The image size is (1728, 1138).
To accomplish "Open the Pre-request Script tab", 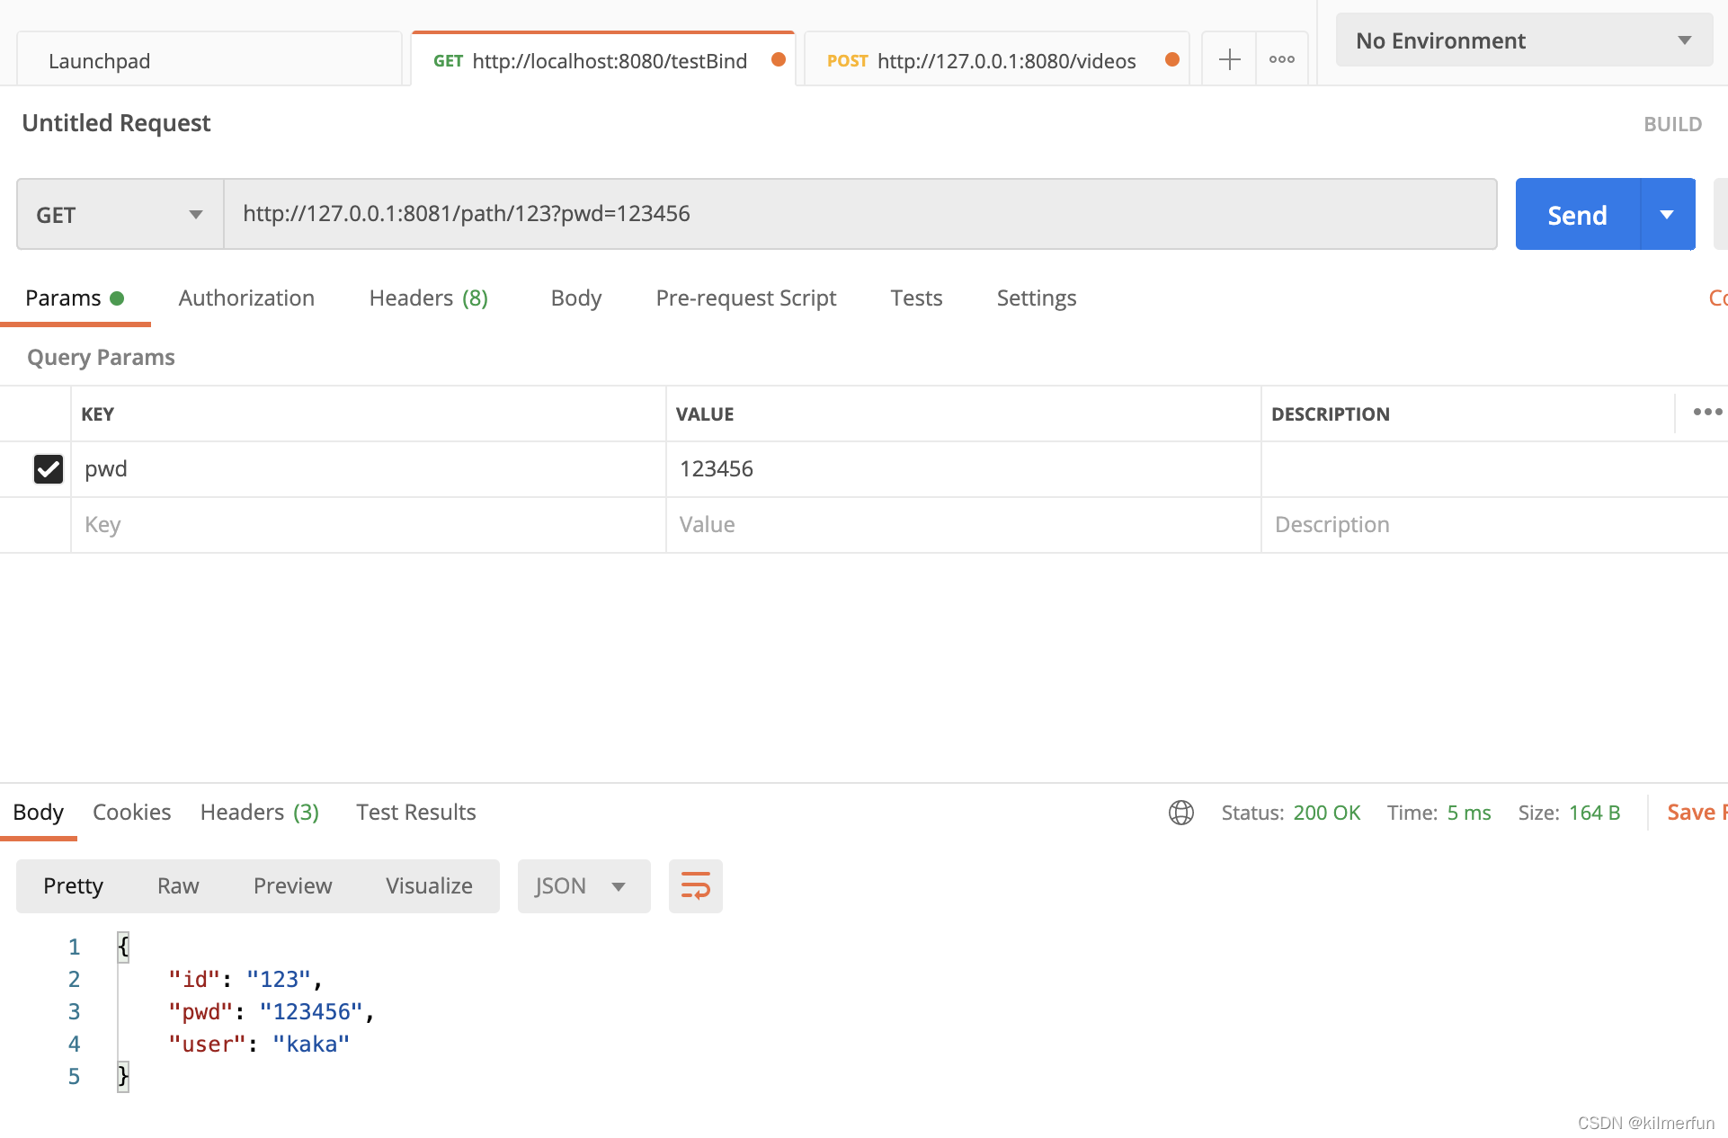I will 745,298.
